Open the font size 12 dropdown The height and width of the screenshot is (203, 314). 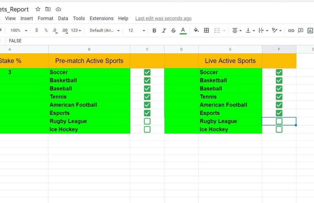pyautogui.click(x=137, y=30)
